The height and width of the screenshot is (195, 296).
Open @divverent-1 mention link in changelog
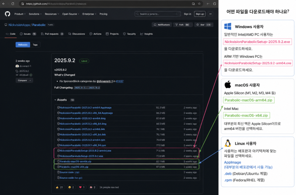105,81
